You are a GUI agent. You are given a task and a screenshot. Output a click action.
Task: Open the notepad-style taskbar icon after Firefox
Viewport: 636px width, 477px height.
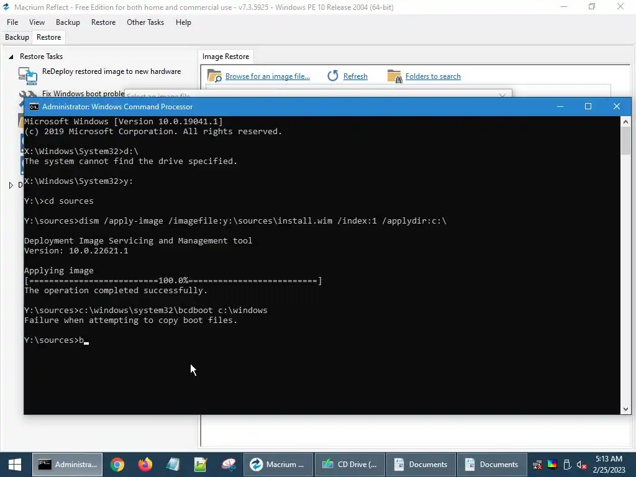[173, 465]
